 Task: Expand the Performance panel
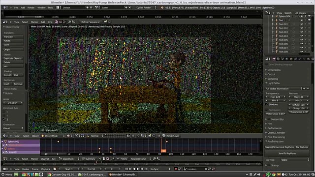click(274, 128)
